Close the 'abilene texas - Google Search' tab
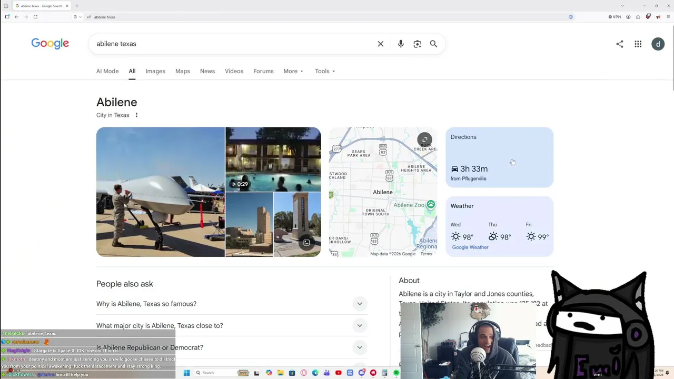This screenshot has height=379, width=674. (67, 6)
